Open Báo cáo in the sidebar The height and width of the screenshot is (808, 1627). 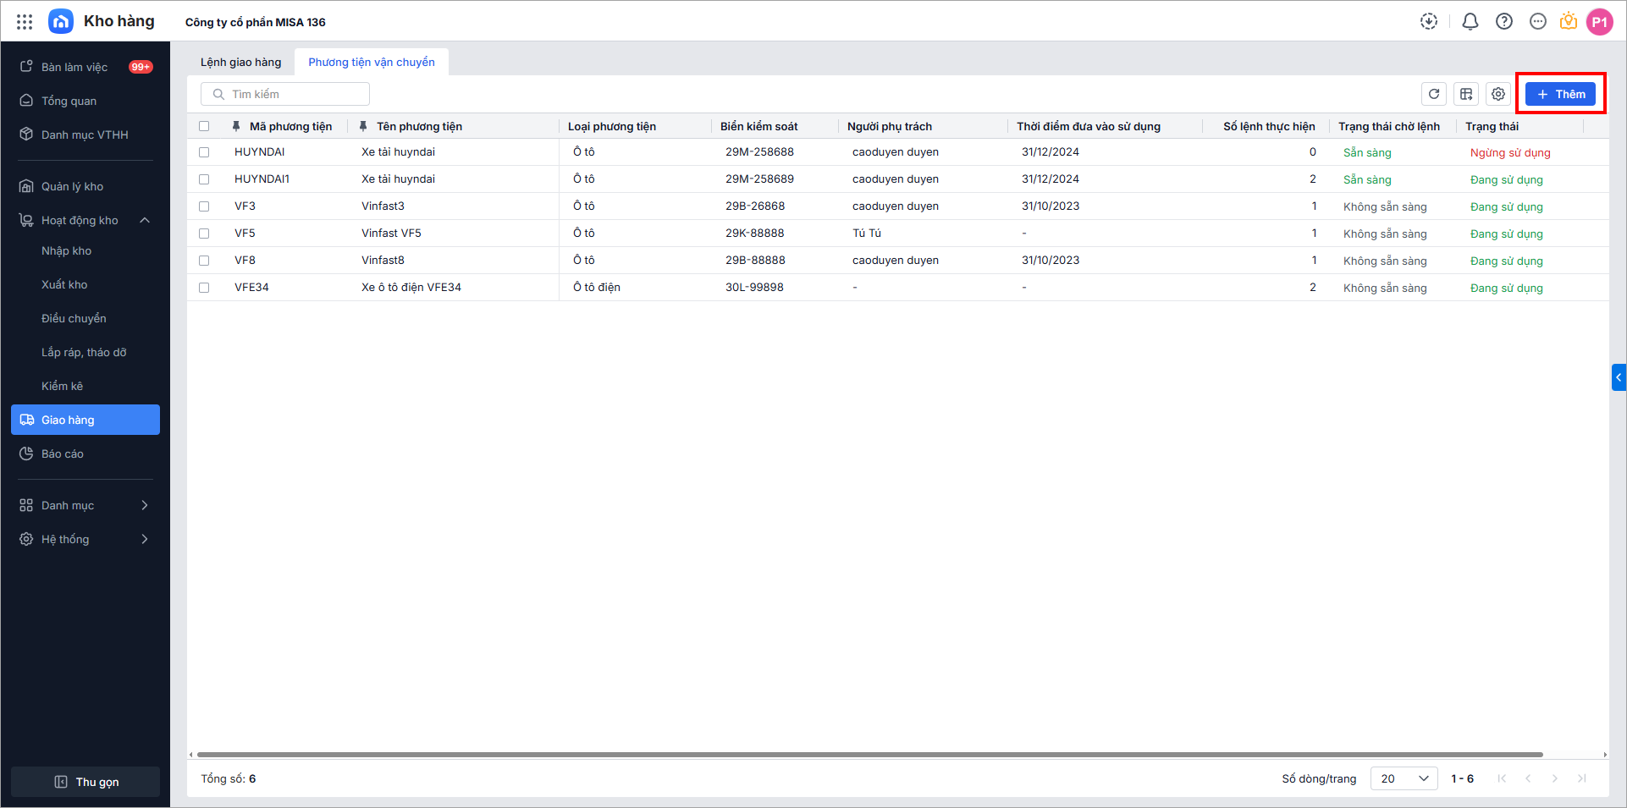63,454
